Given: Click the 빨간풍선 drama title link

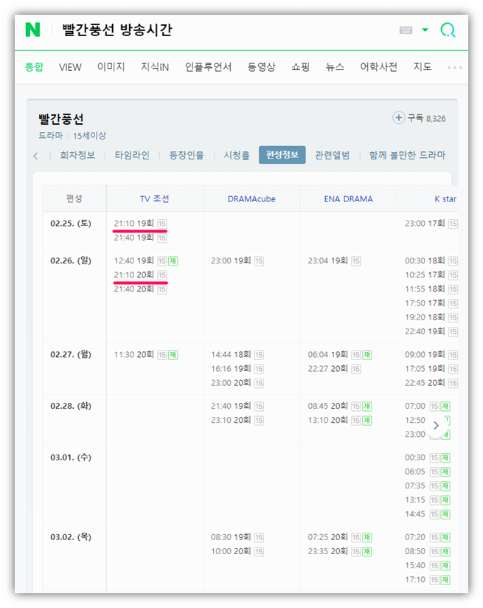Looking at the screenshot, I should [x=63, y=118].
